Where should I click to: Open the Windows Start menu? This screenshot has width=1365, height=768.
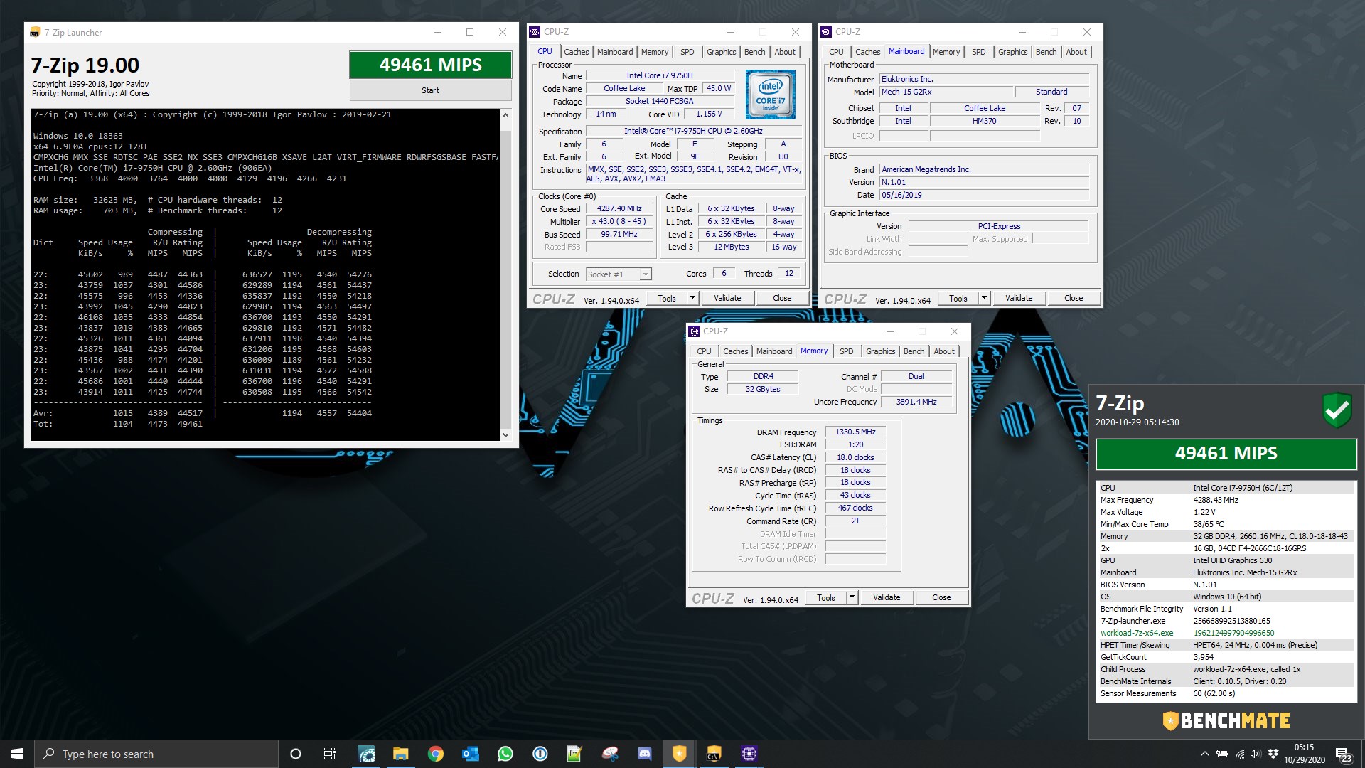tap(17, 754)
